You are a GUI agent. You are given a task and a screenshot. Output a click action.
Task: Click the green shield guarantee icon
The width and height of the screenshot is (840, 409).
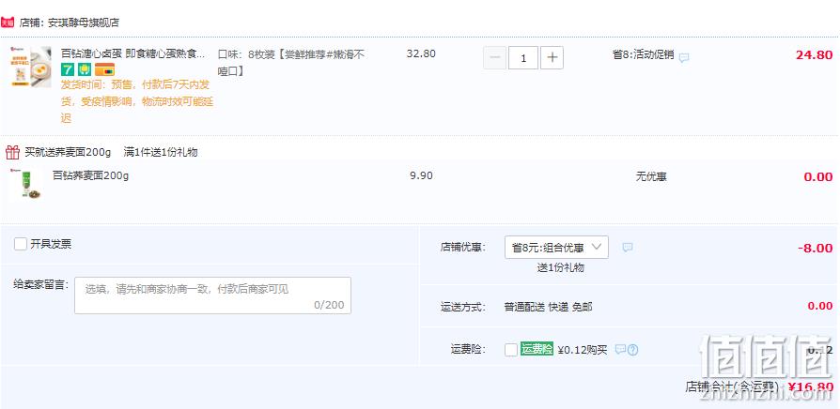point(85,69)
